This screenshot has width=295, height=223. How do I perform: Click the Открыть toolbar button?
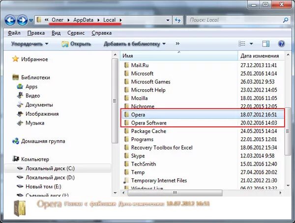(76, 44)
